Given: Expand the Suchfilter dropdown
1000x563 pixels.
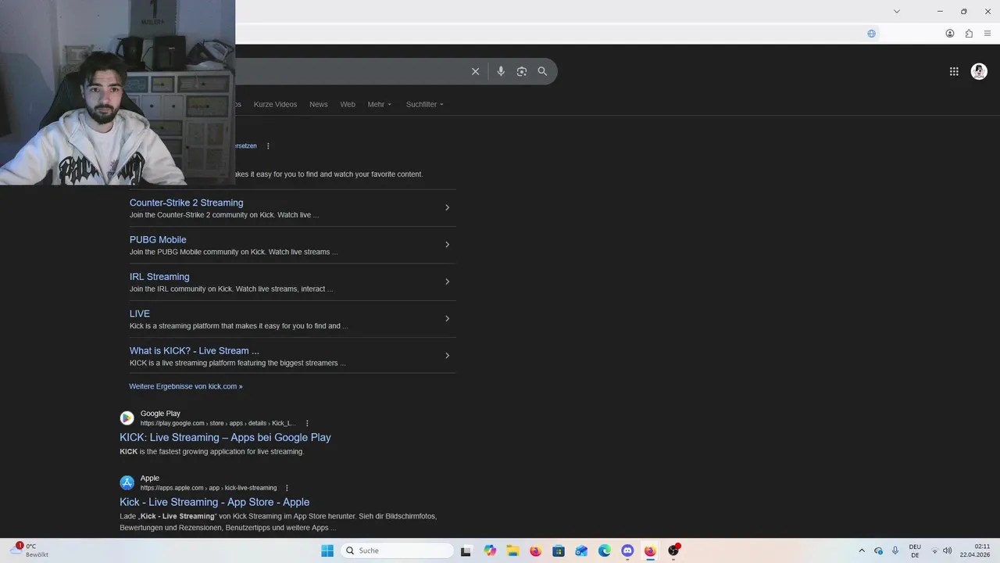Looking at the screenshot, I should click(425, 104).
